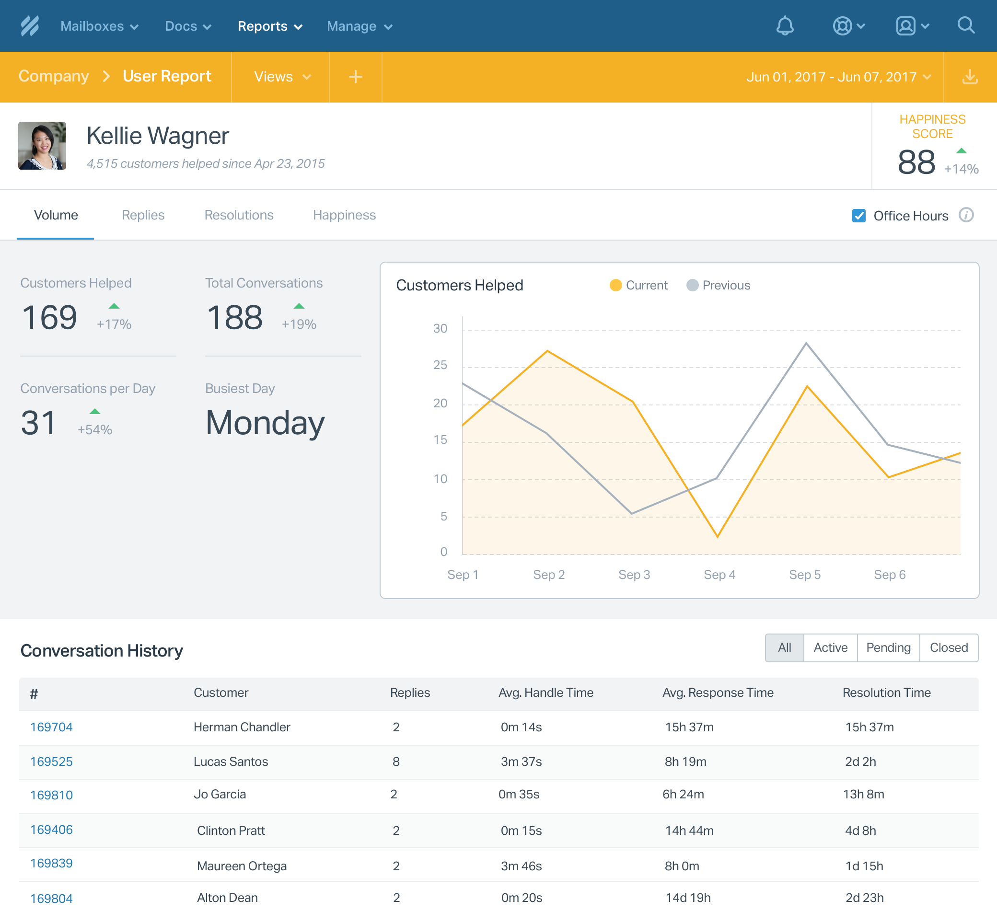Go to Company breadcrumb link
The image size is (997, 923).
[x=54, y=76]
